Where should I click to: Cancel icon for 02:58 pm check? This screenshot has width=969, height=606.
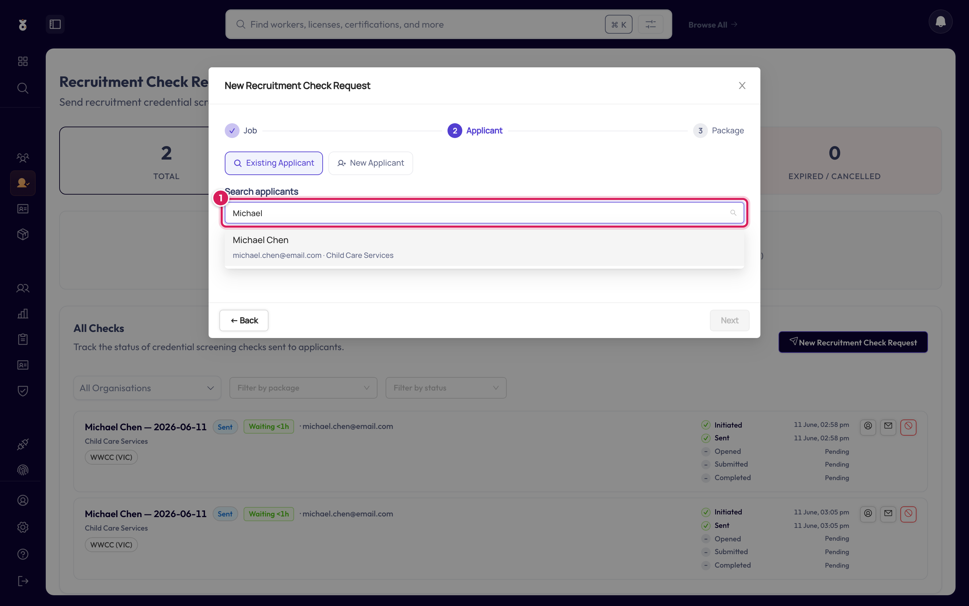tap(908, 427)
